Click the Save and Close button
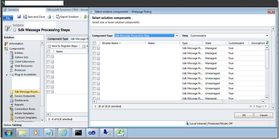The width and height of the screenshot is (279, 139). (34, 17)
